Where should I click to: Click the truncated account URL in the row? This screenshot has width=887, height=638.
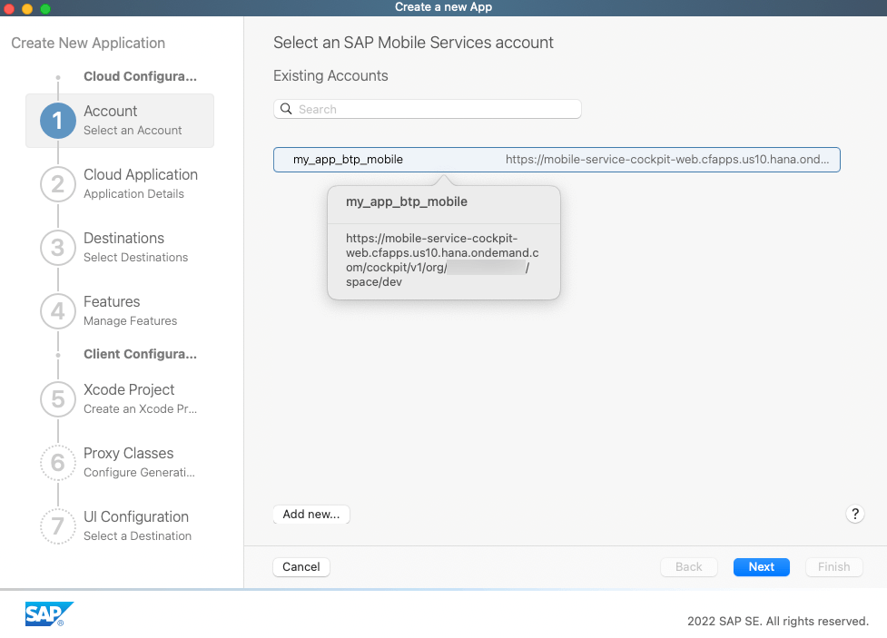coord(667,160)
